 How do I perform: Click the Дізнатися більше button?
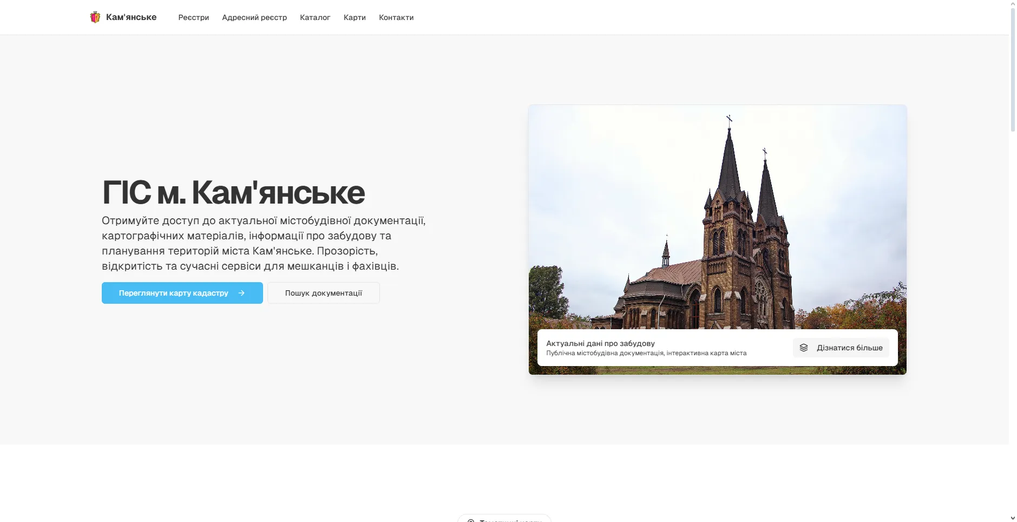coord(841,348)
